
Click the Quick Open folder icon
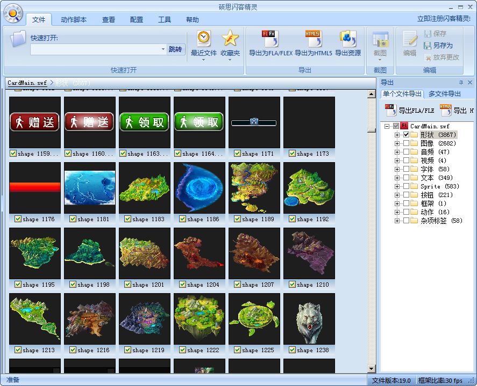pos(18,39)
